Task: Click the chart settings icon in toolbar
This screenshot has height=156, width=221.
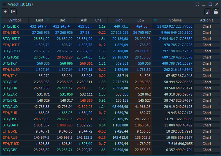Action: click(x=208, y=12)
